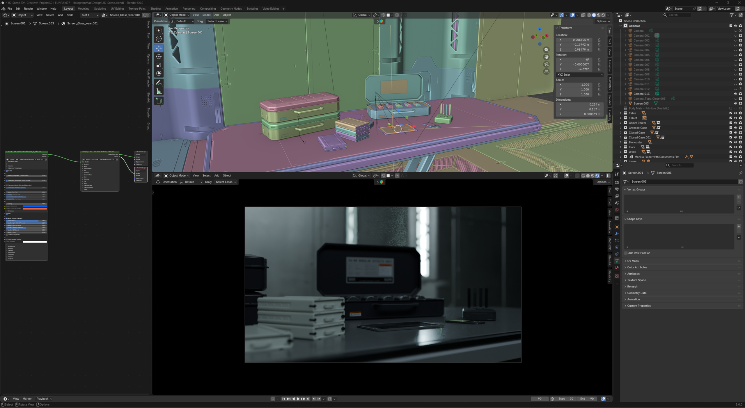This screenshot has width=745, height=408.
Task: Open the Physics properties tab
Action: coord(617,247)
